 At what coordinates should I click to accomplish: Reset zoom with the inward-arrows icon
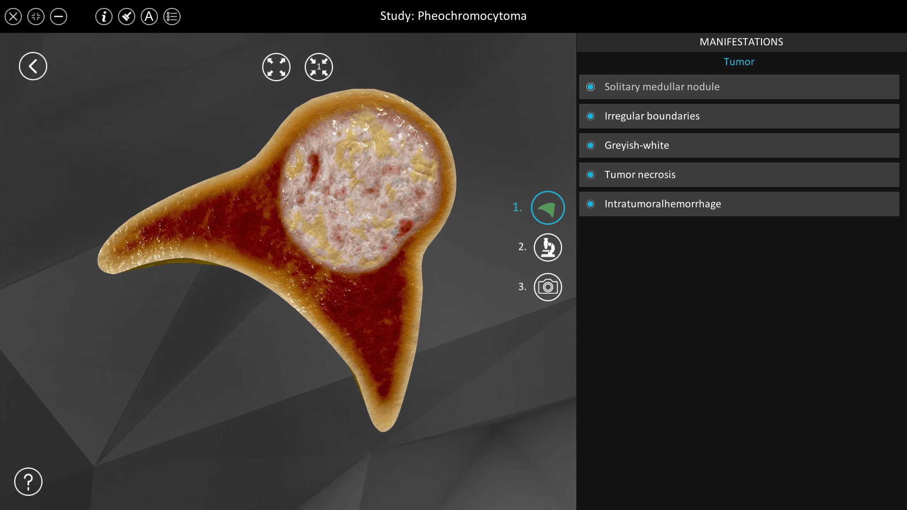pos(319,67)
